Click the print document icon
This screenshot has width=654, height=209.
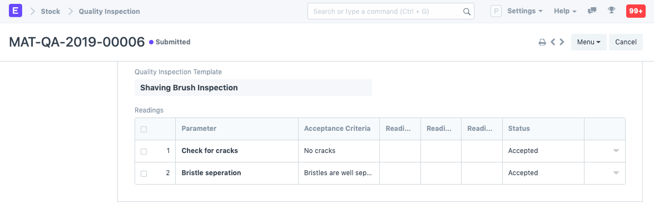pyautogui.click(x=542, y=42)
